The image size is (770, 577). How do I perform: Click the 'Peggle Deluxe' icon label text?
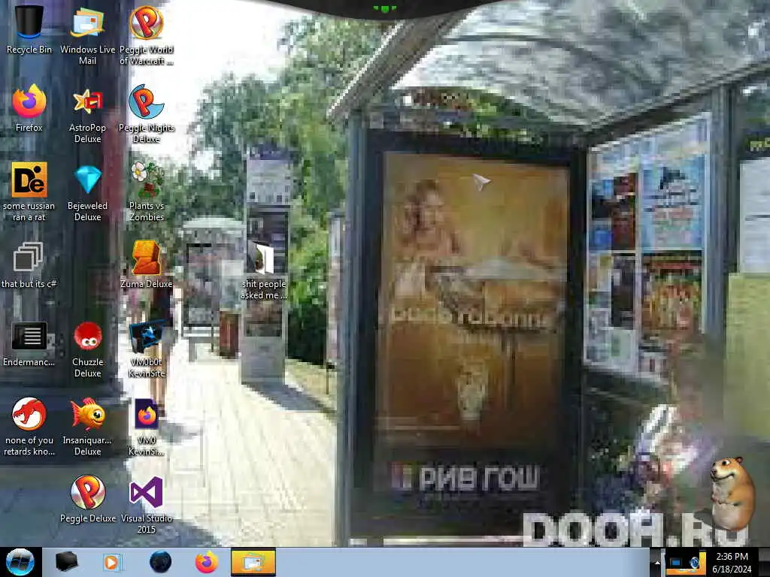87,518
